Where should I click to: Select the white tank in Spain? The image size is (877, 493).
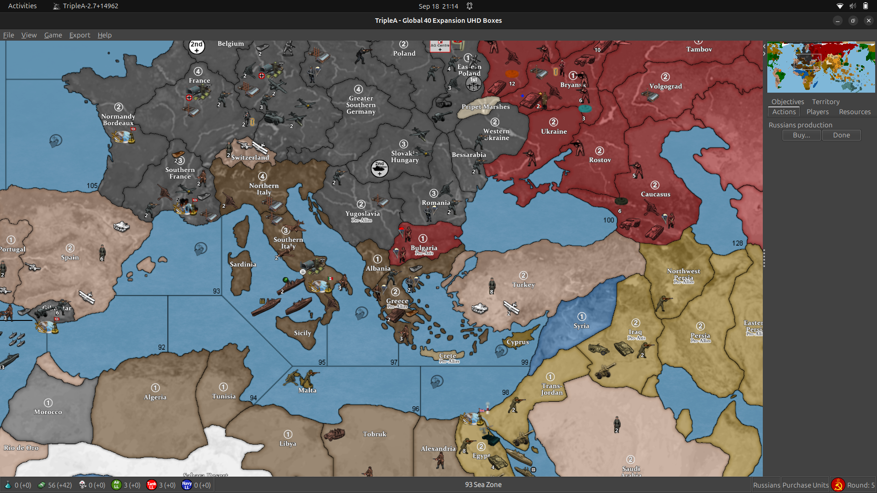point(122,226)
